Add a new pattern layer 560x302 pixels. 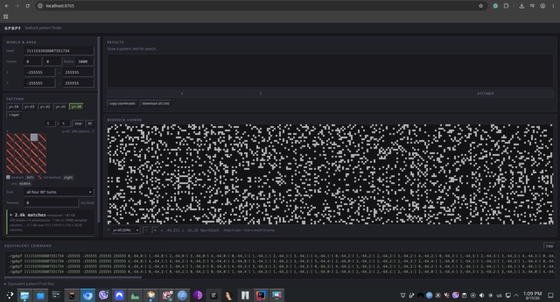[14, 115]
